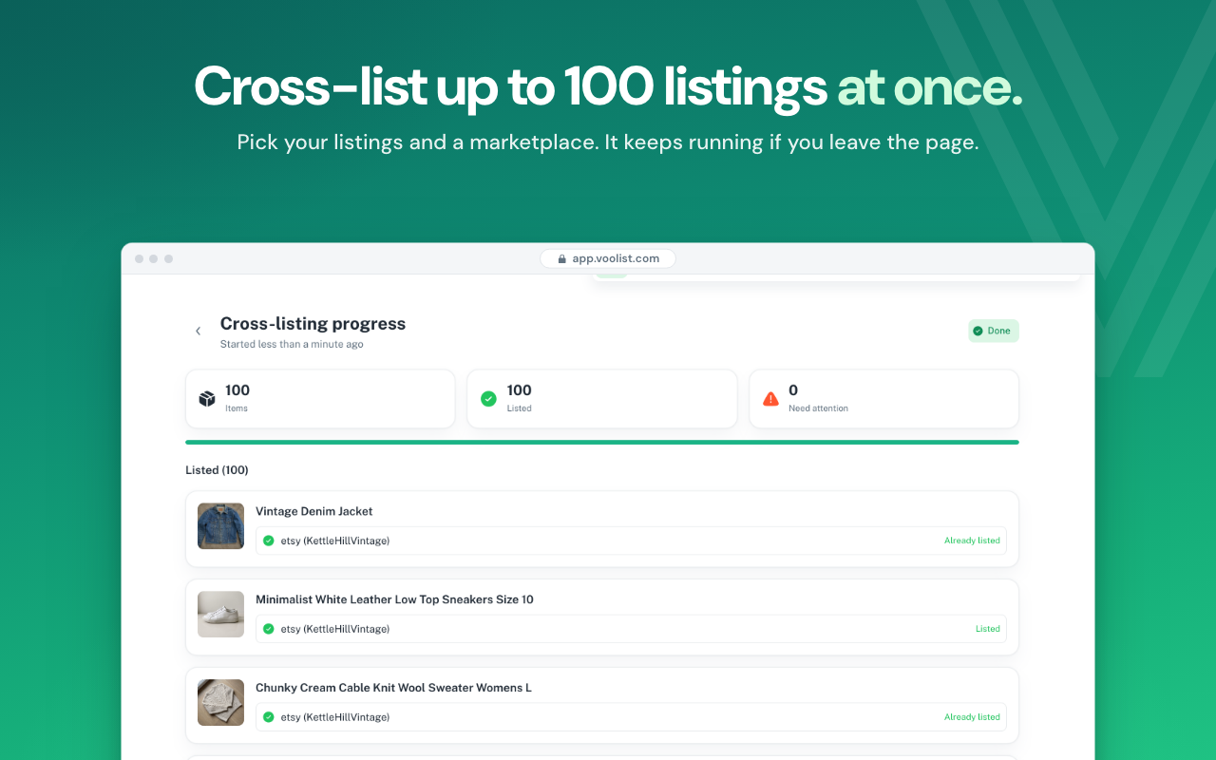Go back using the chevron beside Cross-listing progress

[198, 331]
